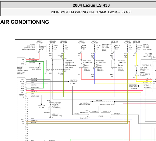Click the BLOWER MOTOR component box
Screen dimensions: 156x141
21,62
